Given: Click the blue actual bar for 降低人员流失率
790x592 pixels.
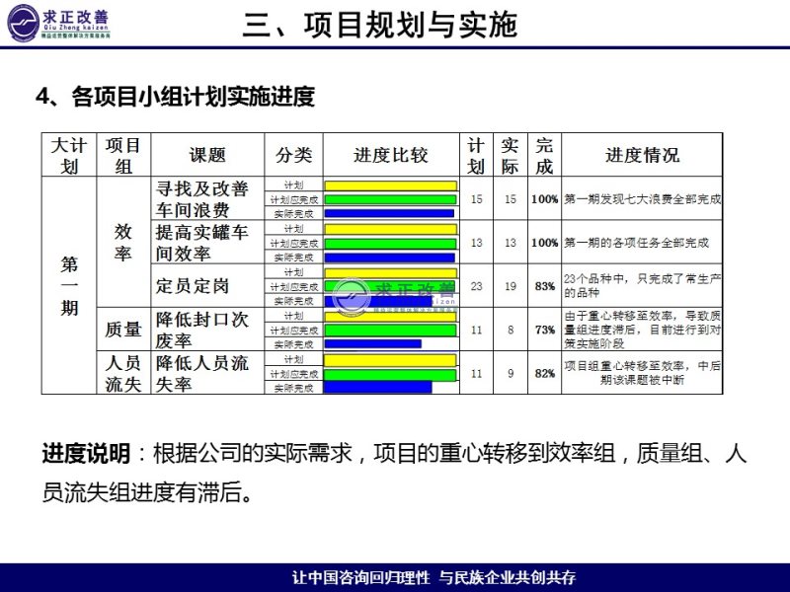Looking at the screenshot, I should click(x=378, y=388).
